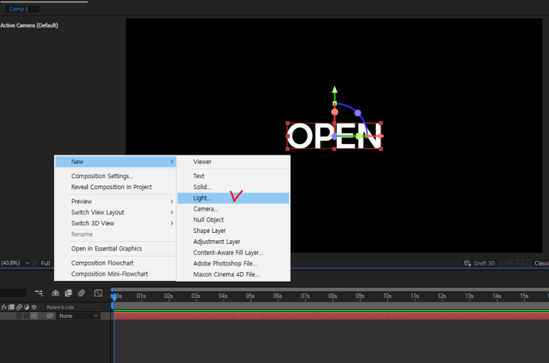Create a Null Object
This screenshot has height=363, width=549.
click(233, 220)
